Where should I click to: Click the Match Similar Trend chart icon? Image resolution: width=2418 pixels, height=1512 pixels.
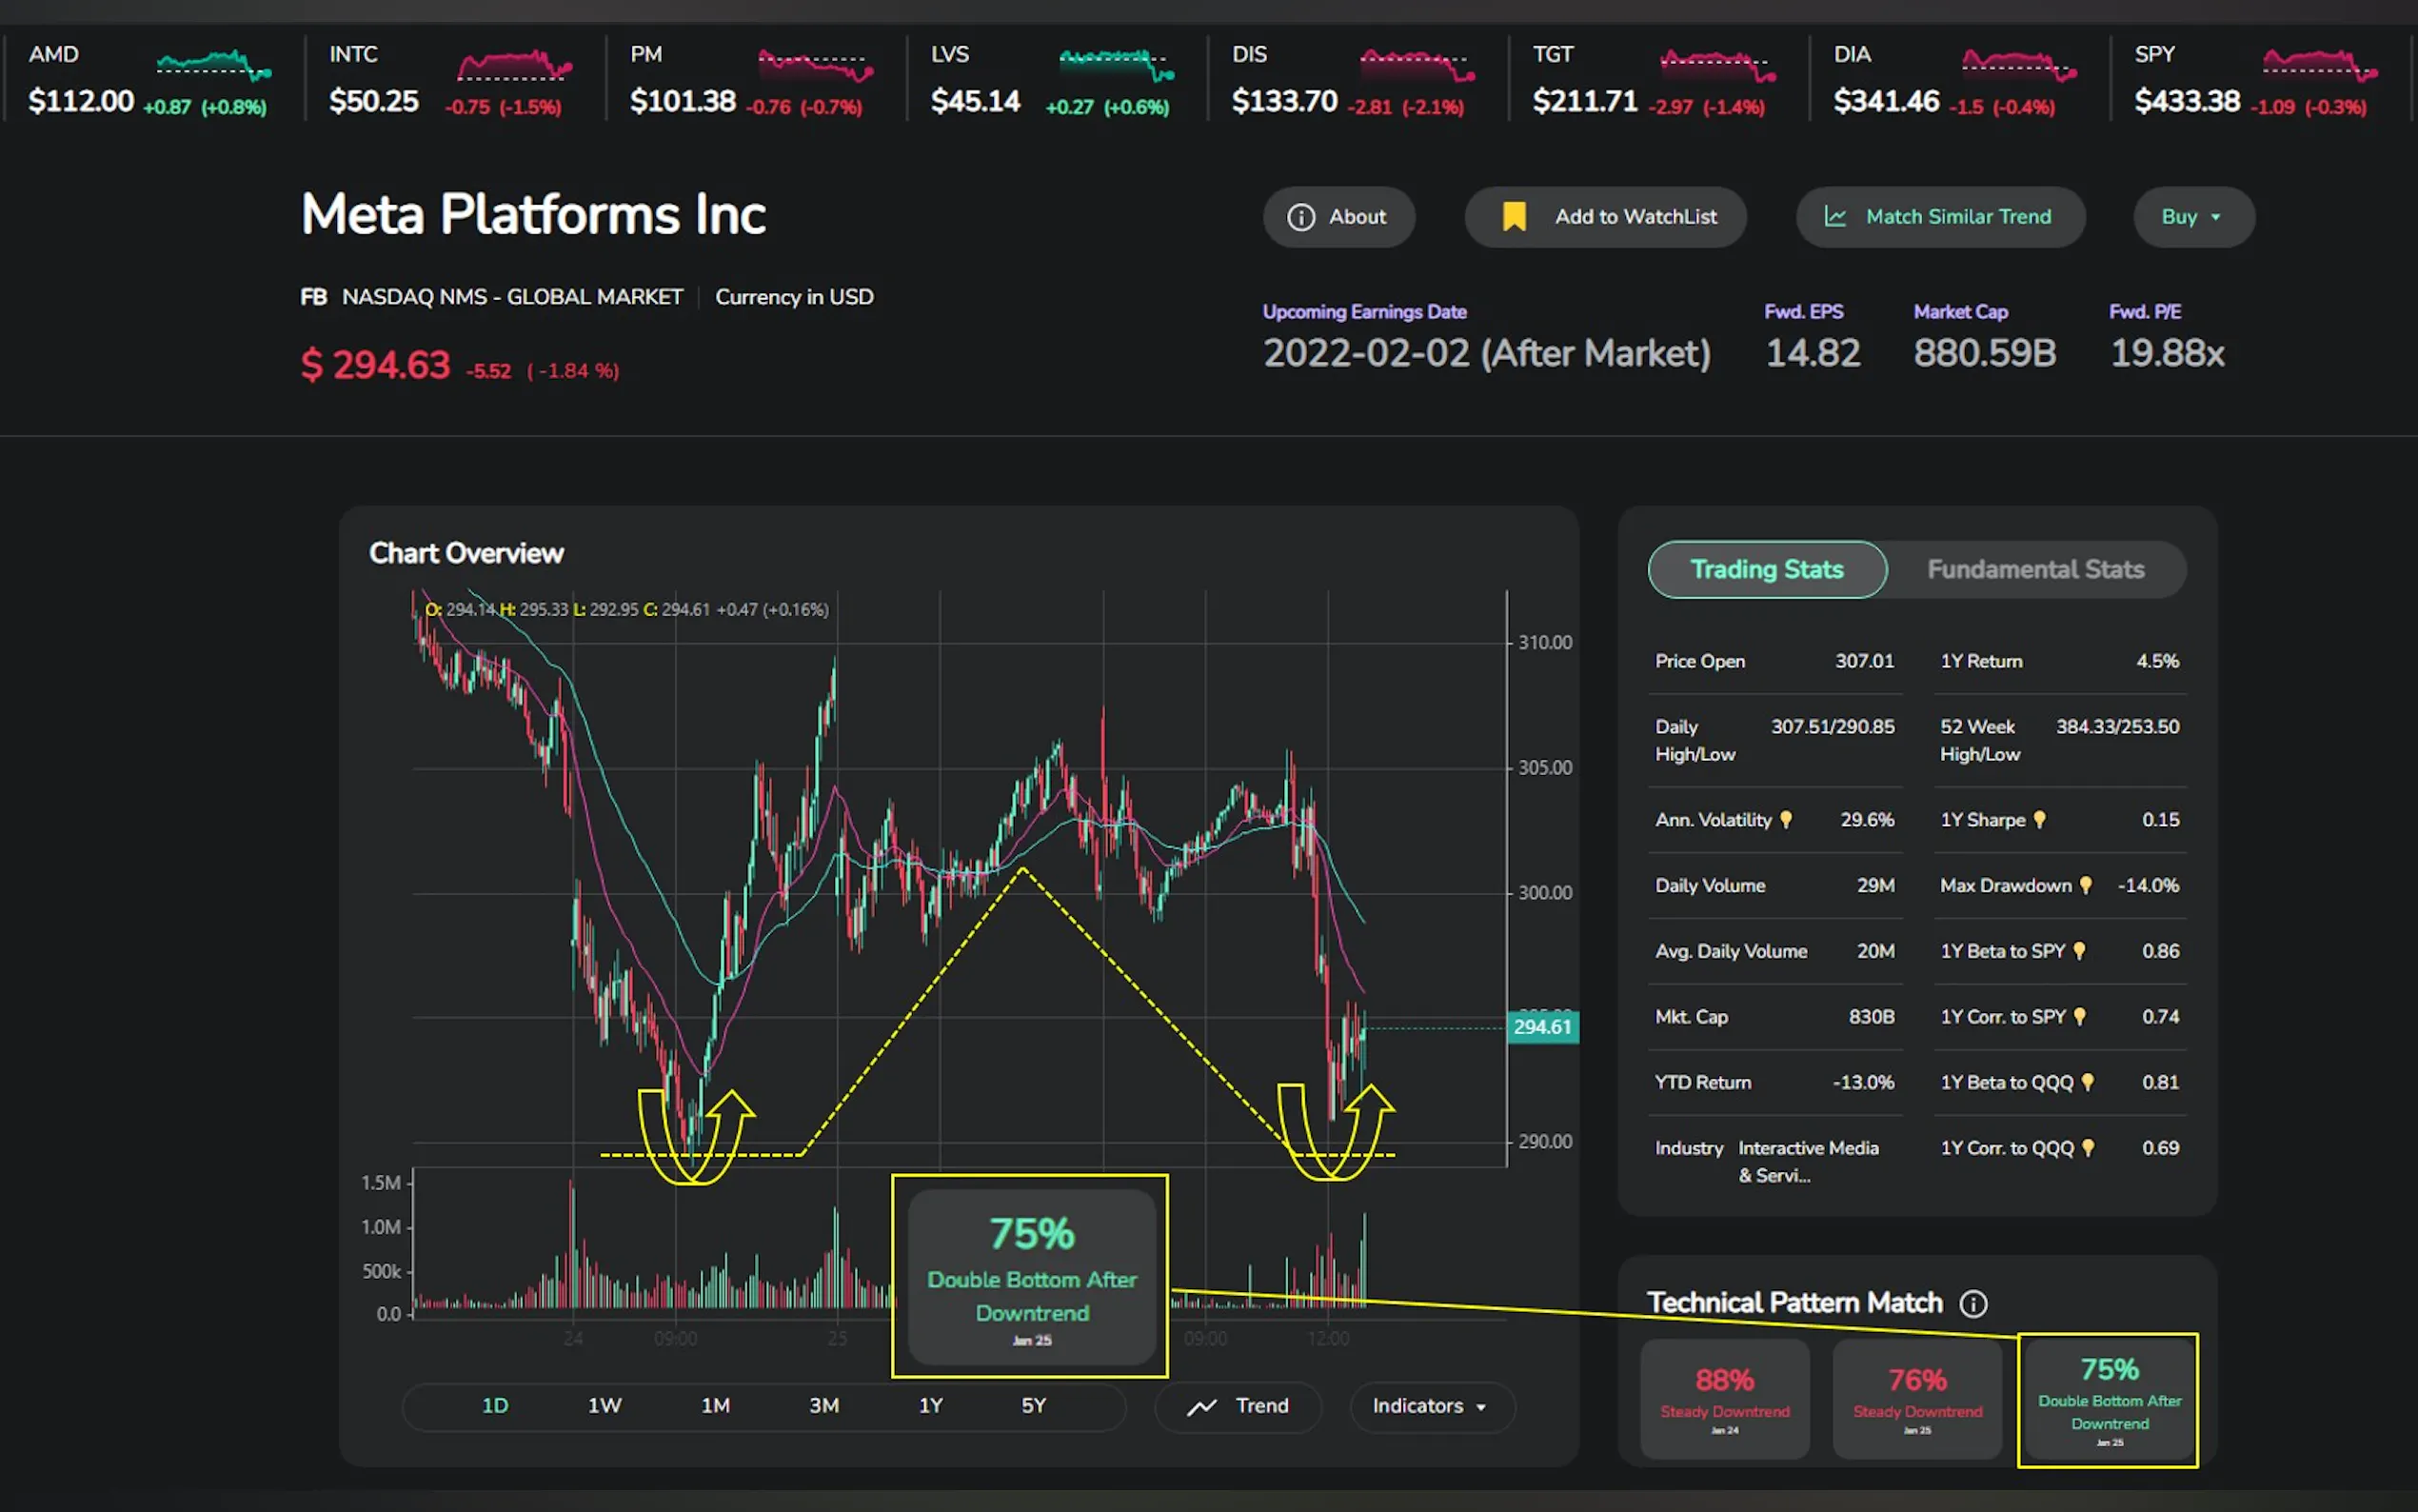click(x=1835, y=217)
